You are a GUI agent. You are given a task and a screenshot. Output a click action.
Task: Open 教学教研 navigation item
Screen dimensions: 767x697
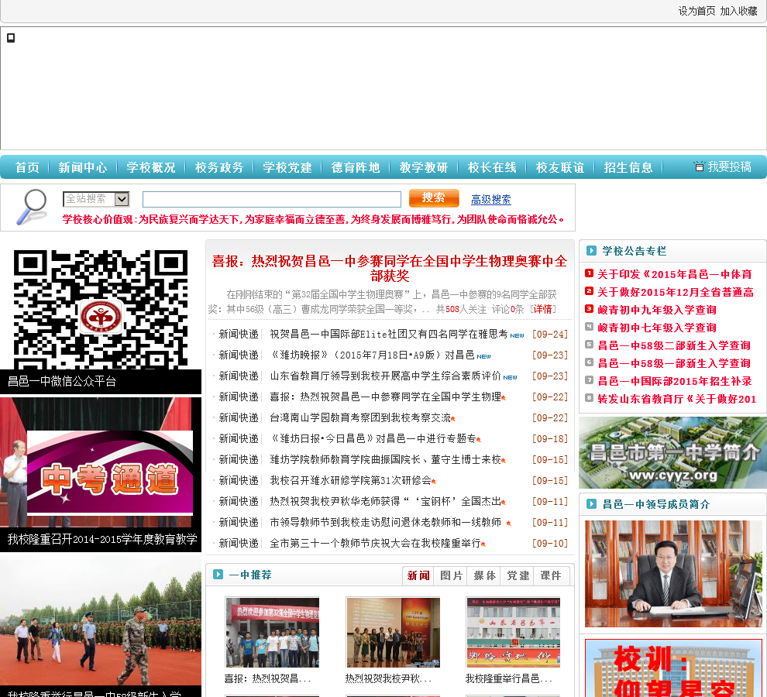click(424, 167)
